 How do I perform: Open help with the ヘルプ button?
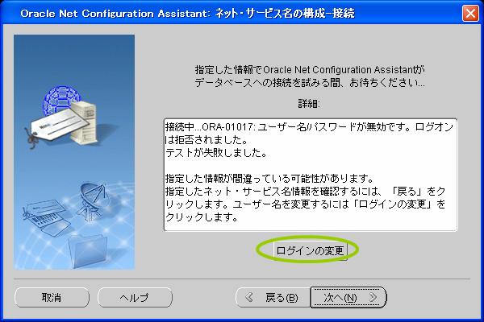134,297
